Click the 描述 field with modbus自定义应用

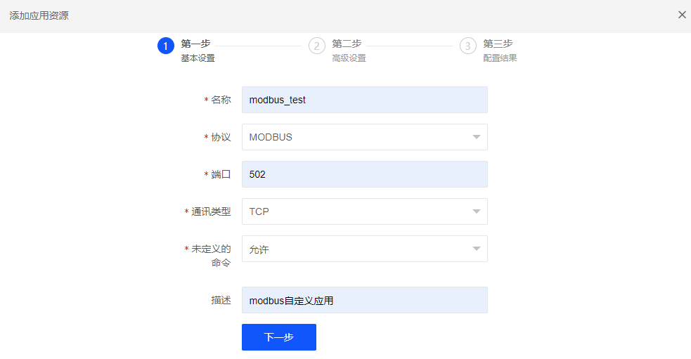pos(364,300)
